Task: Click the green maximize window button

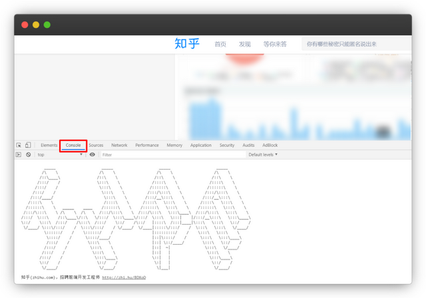Action: (47, 25)
